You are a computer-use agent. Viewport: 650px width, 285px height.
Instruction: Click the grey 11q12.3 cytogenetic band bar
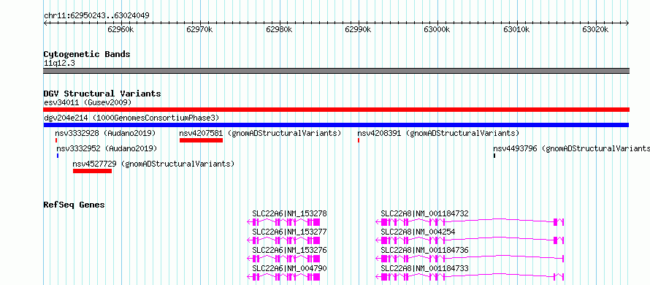point(336,71)
